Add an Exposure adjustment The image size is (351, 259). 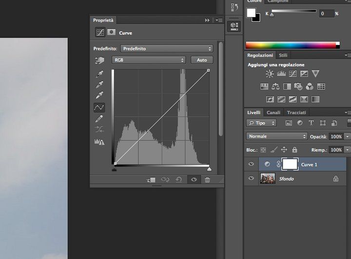[x=304, y=74]
